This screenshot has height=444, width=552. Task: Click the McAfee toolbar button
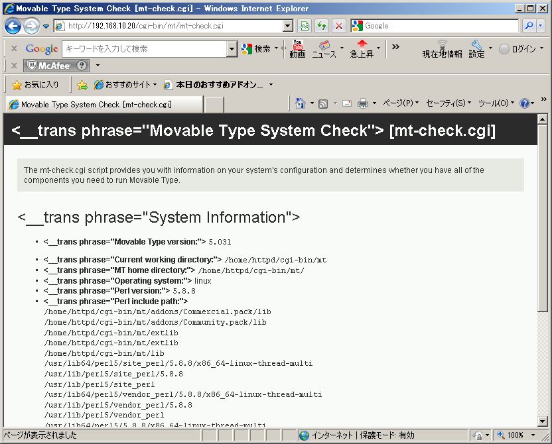[56, 66]
